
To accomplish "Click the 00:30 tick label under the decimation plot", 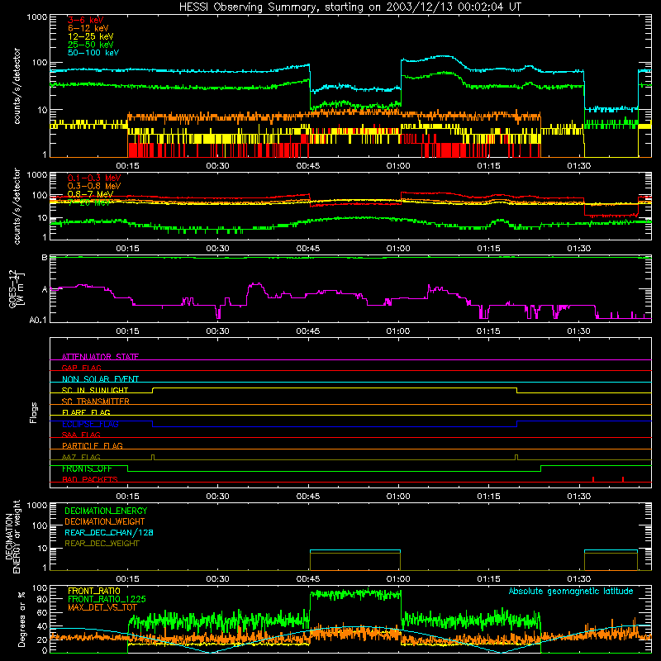I will pos(218,579).
